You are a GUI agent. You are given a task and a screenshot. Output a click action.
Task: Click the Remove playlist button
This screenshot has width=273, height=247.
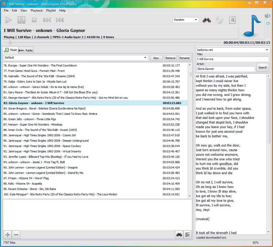click(170, 58)
